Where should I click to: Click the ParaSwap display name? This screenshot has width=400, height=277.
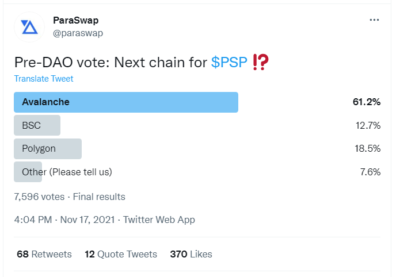(76, 20)
